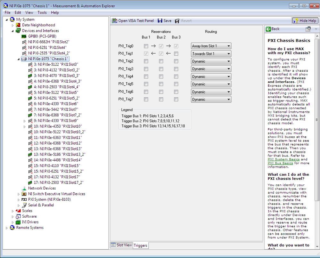
Task: Click the Data Neighborhood icon
Action: [18, 25]
